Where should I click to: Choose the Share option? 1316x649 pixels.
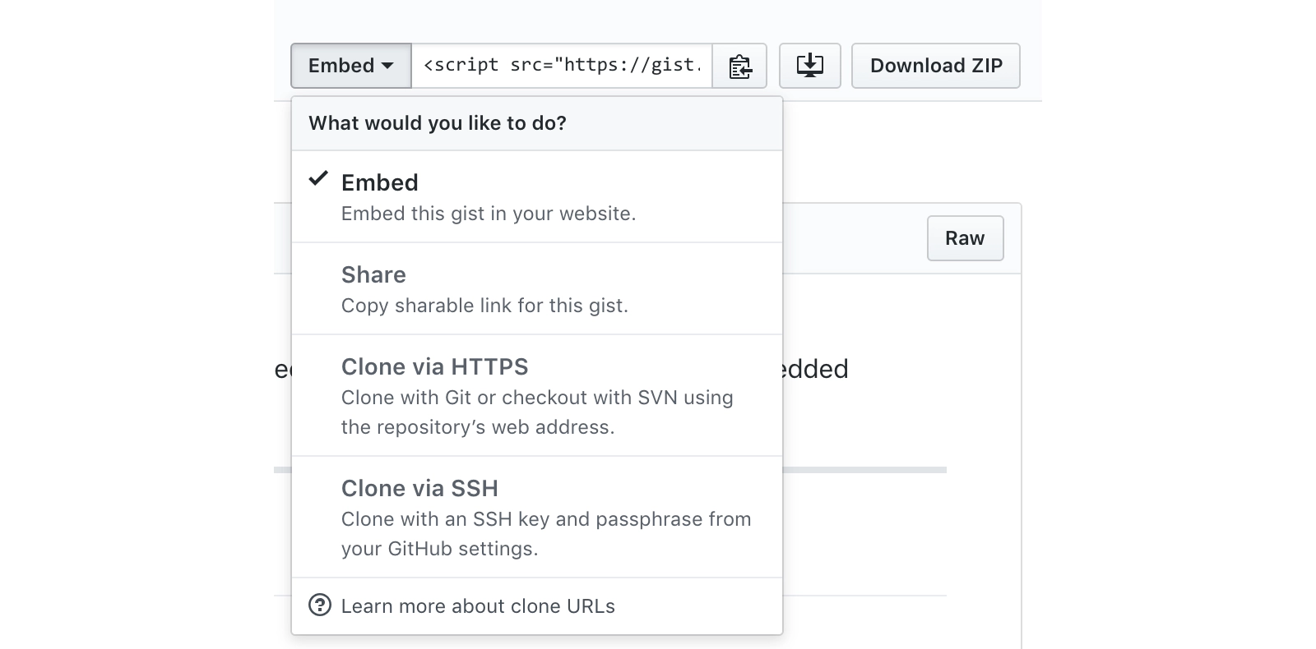click(x=373, y=274)
